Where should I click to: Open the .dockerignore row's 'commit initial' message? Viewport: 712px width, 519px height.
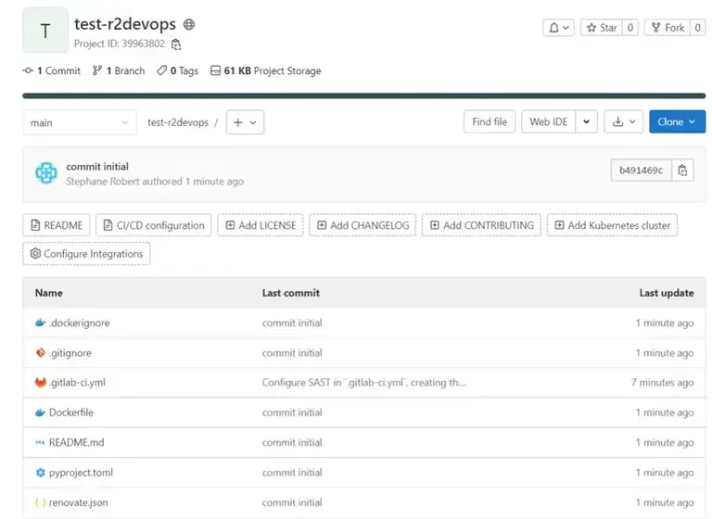click(x=292, y=323)
